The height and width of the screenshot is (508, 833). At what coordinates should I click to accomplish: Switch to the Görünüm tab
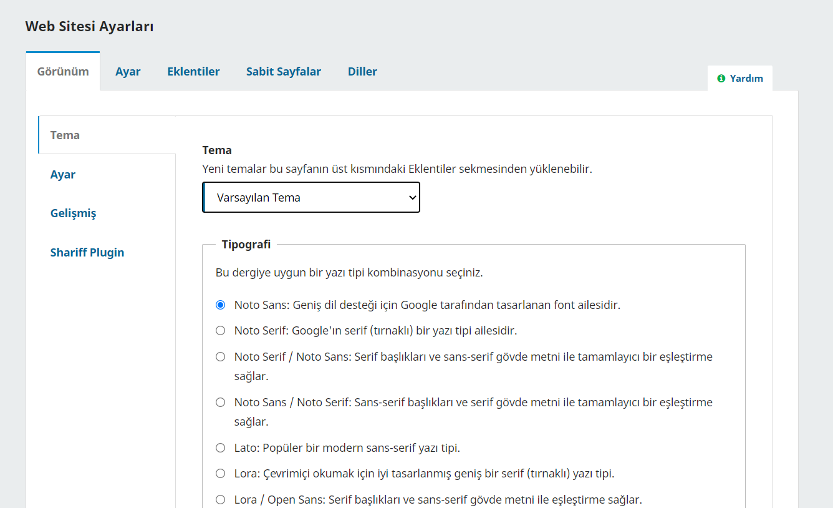pos(63,71)
